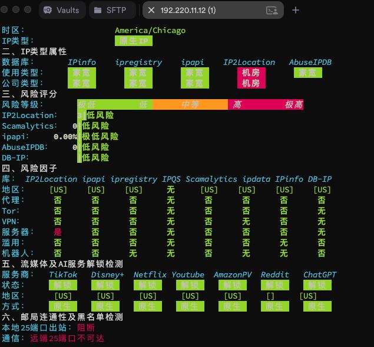Click the "ipdata" column header
The image size is (374, 347).
pos(256,179)
